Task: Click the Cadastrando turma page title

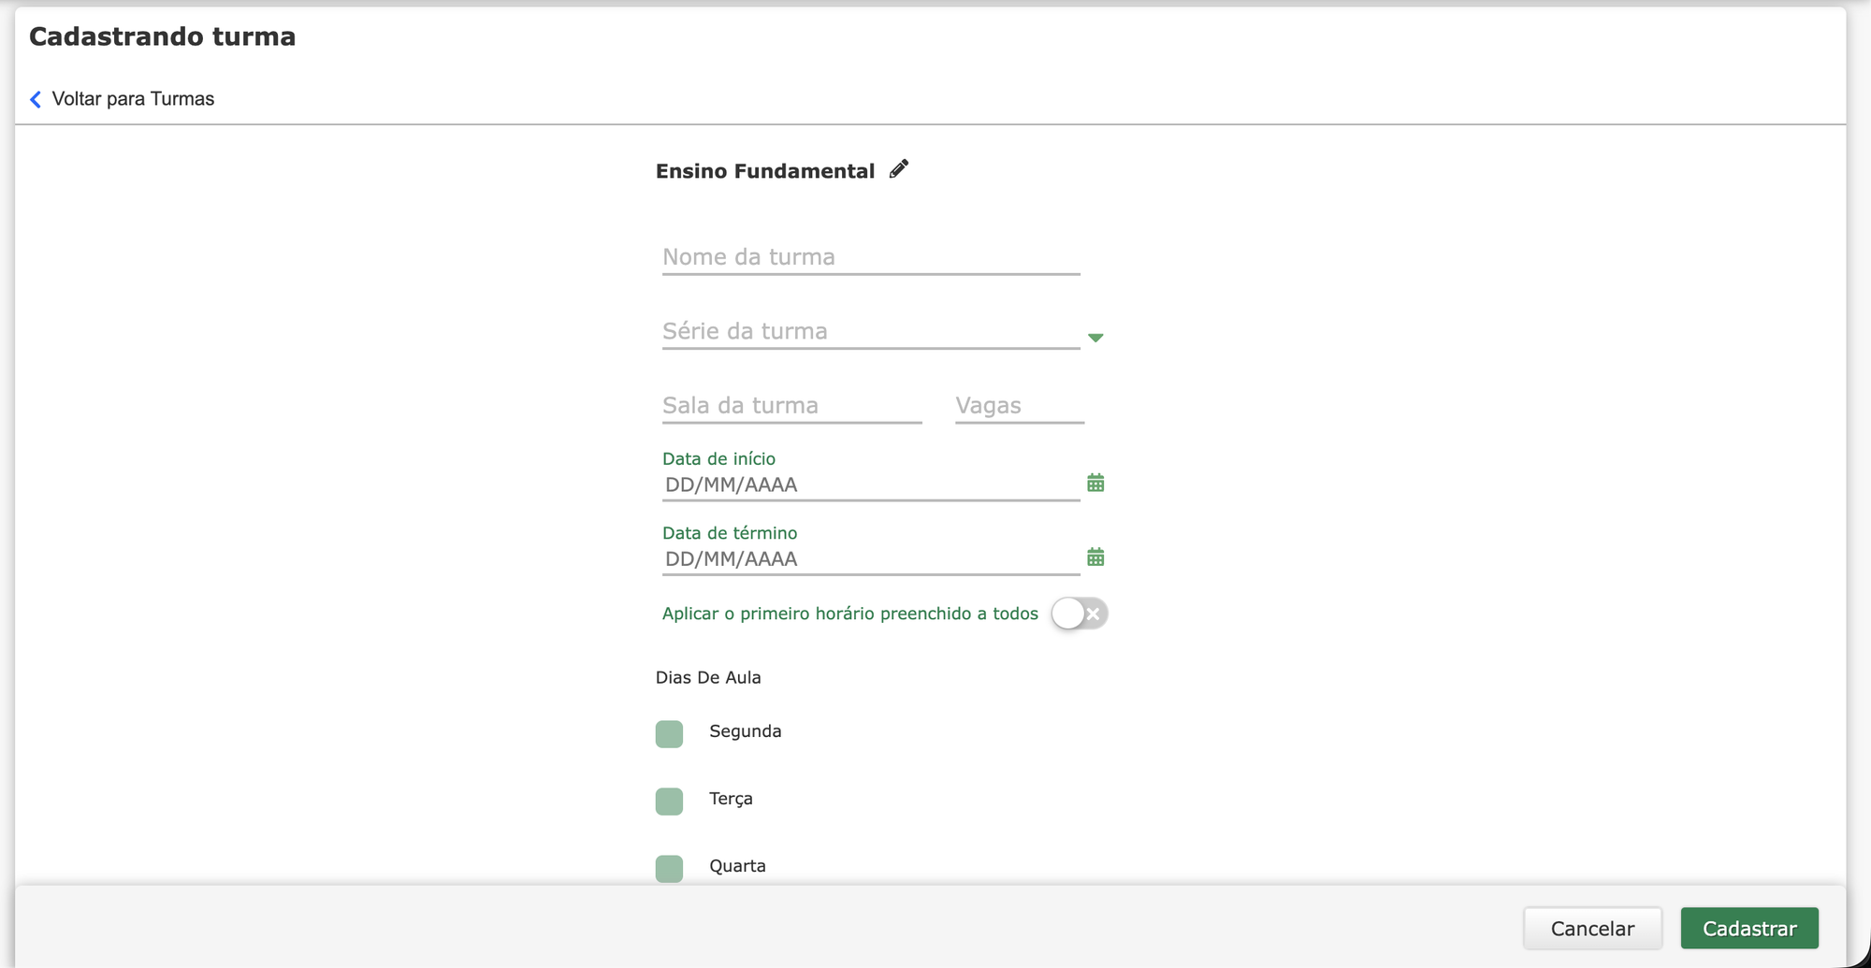Action: click(163, 36)
